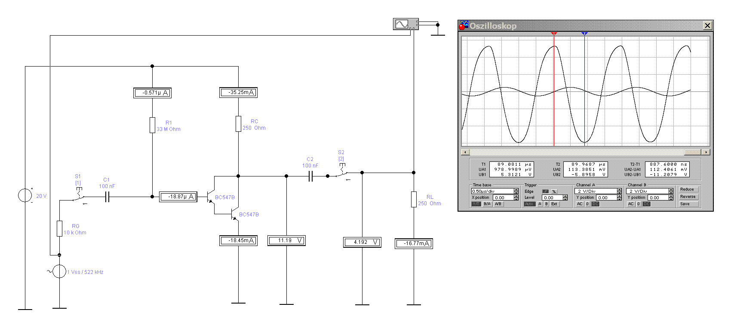Click the red T1 cursor marker

554,33
